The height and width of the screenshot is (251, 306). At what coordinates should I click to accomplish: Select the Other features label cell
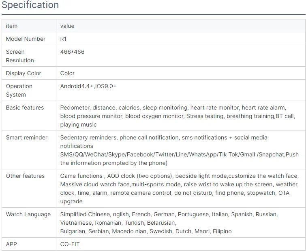(x=25, y=176)
